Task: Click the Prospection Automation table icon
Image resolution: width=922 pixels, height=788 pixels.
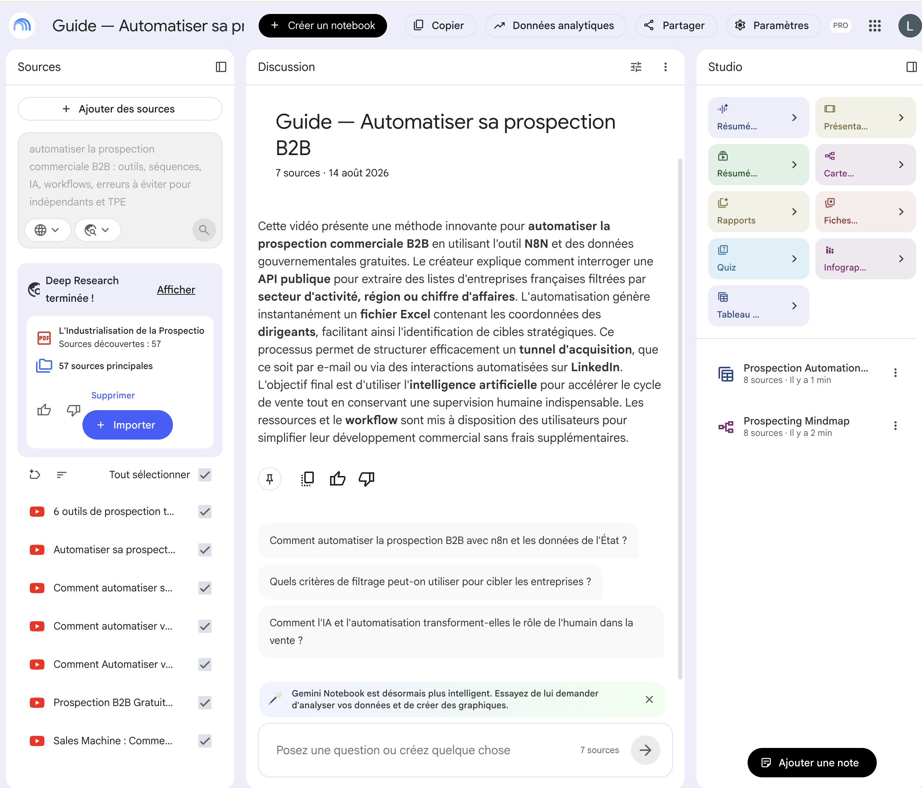Action: pyautogui.click(x=726, y=374)
